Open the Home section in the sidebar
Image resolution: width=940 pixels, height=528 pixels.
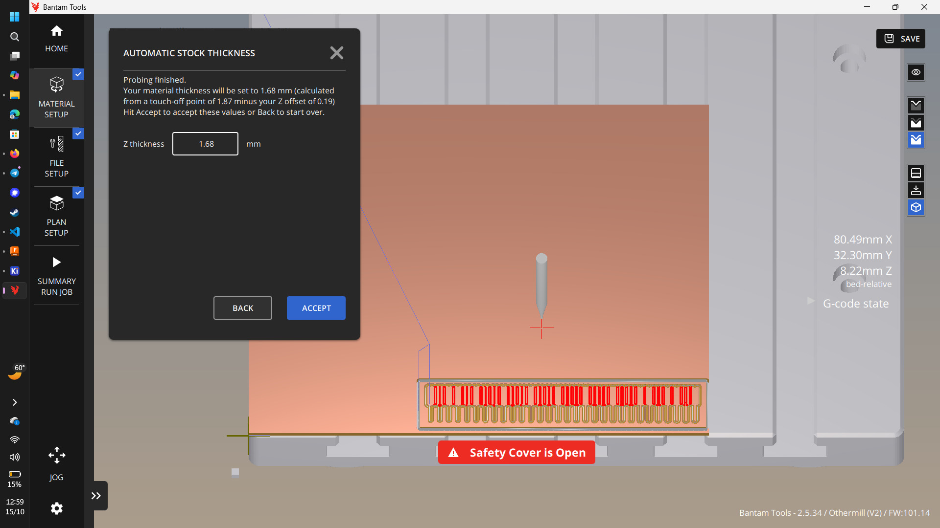56,39
